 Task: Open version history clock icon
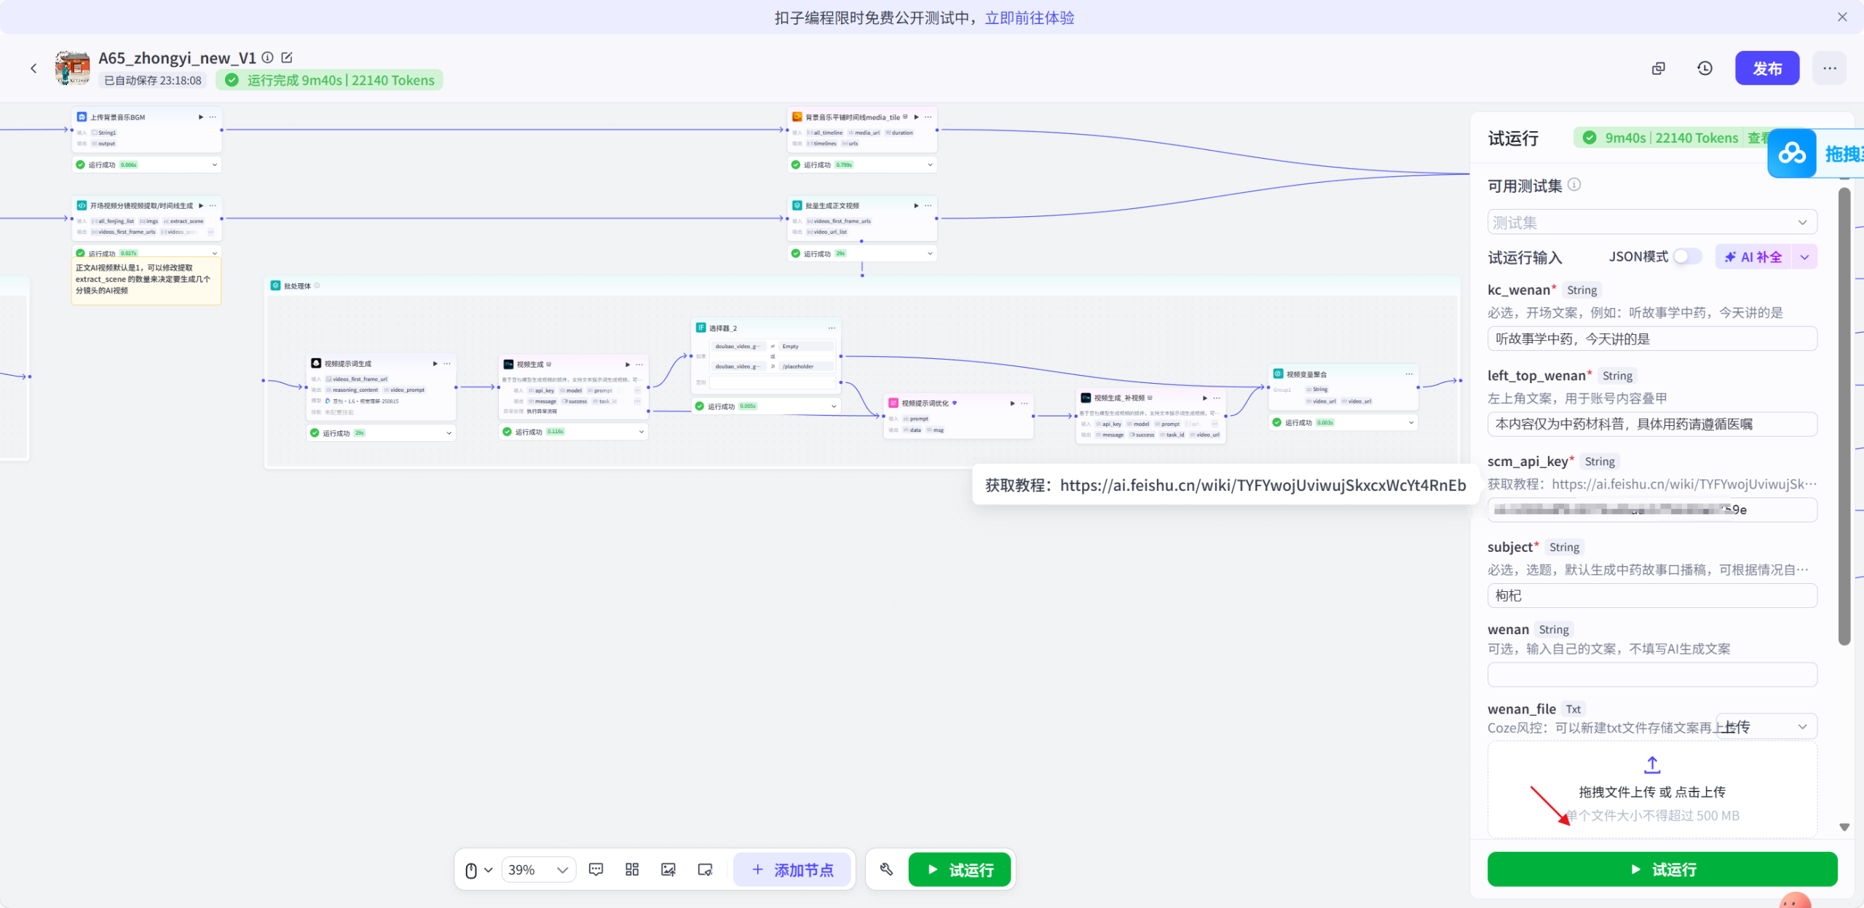1705,68
